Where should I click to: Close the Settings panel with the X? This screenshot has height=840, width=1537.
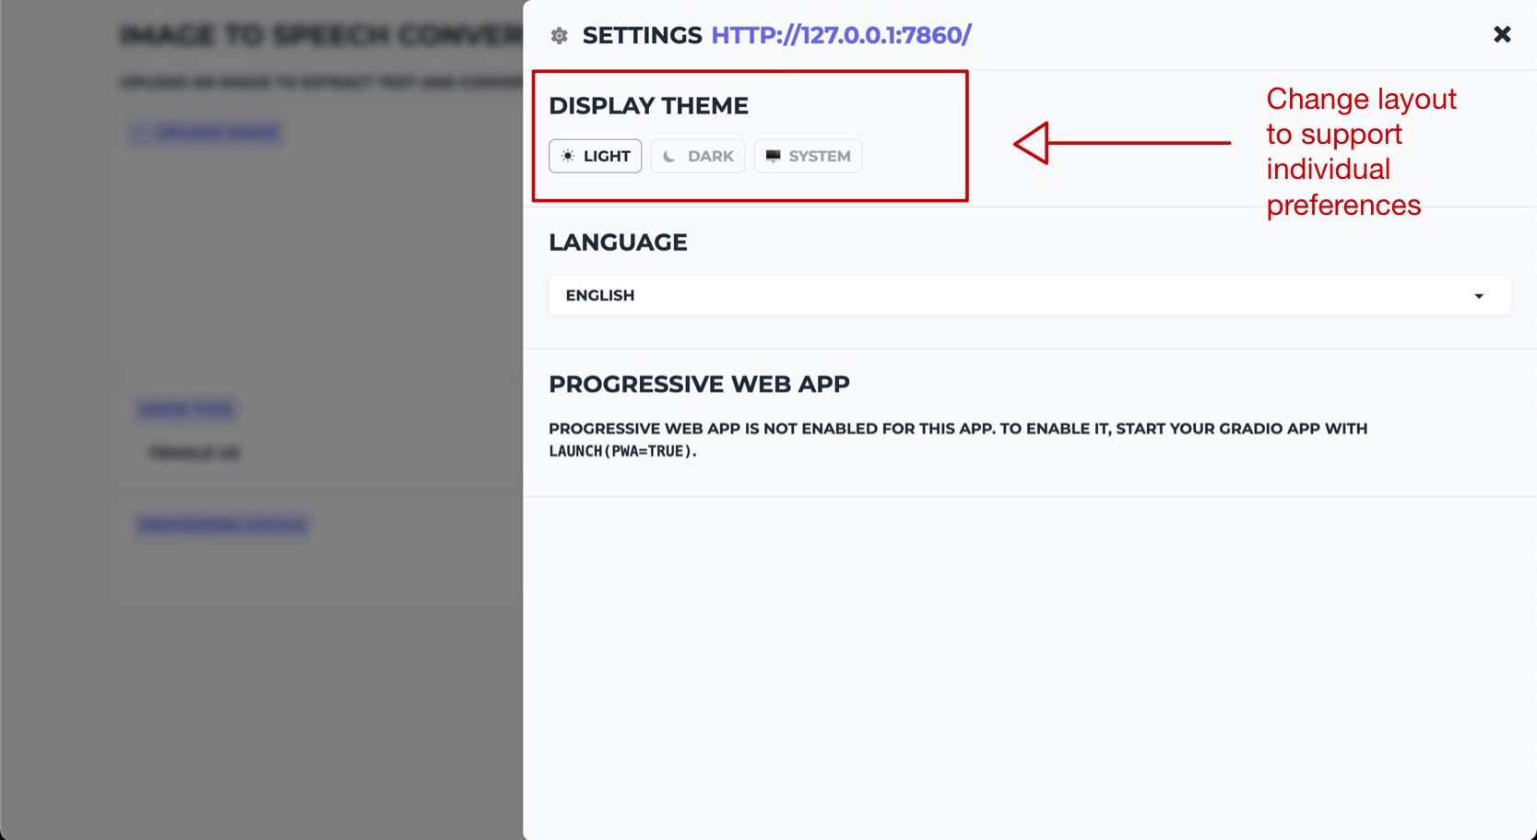[1502, 34]
